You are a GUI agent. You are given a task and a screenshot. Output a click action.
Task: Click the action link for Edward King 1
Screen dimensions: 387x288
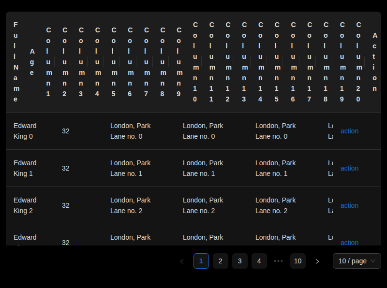(349, 168)
